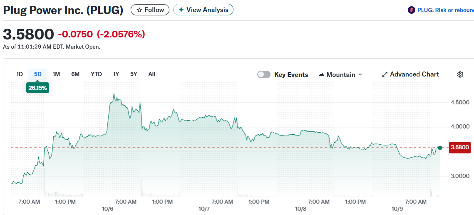Click the expand arrows Advanced Chart icon
The height and width of the screenshot is (215, 474).
(x=385, y=74)
